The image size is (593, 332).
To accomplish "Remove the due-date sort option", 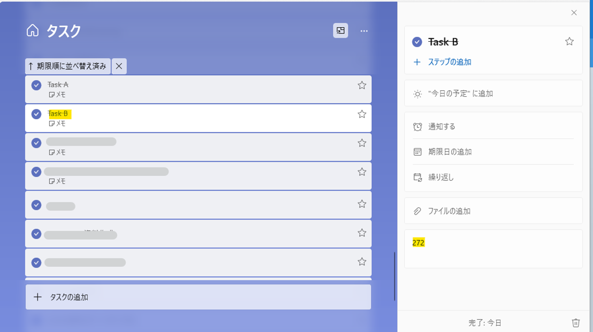I will click(119, 66).
